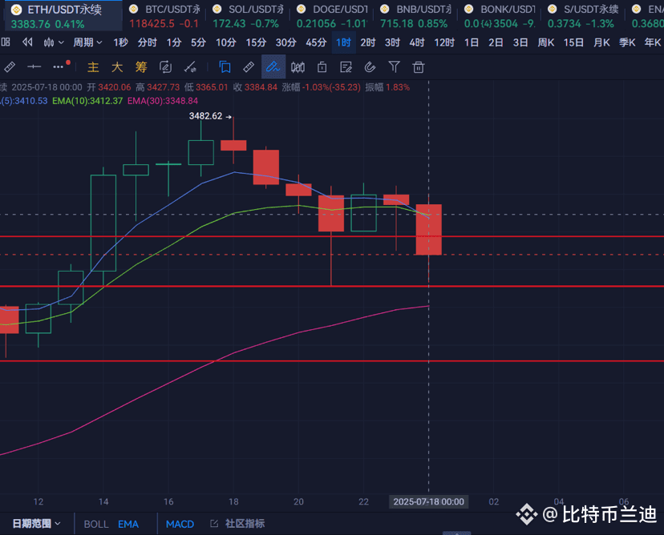Open the SOL/USDT perpetual ticker

(248, 16)
